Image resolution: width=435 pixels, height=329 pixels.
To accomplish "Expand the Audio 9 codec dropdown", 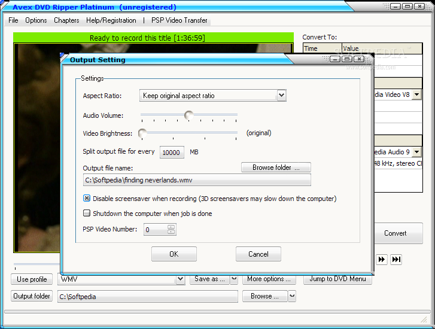I will [416, 152].
